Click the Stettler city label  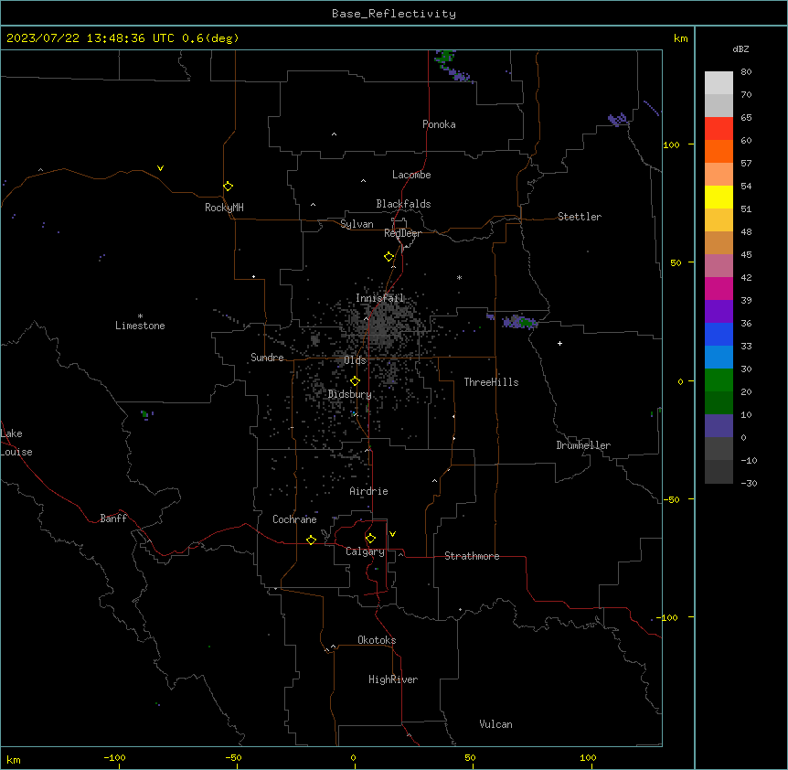580,217
